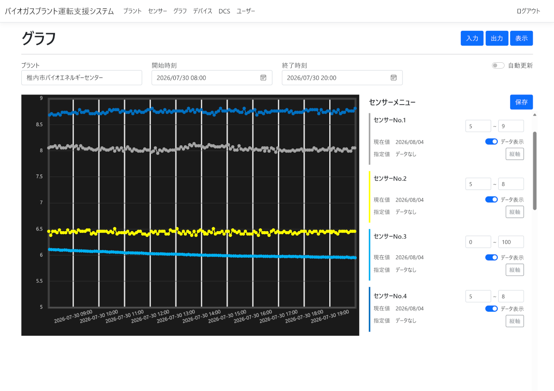
Task: Open calendar picker for 終了時刻
Action: pos(394,78)
